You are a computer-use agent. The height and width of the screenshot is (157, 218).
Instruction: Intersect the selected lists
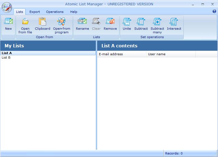click(174, 24)
